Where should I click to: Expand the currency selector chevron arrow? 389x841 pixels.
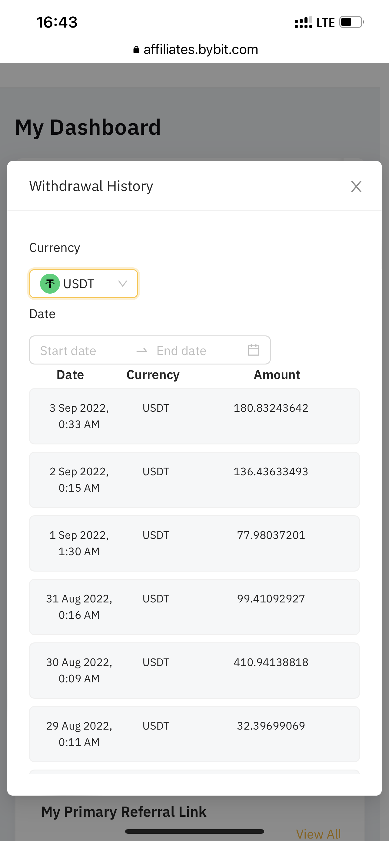click(x=122, y=284)
